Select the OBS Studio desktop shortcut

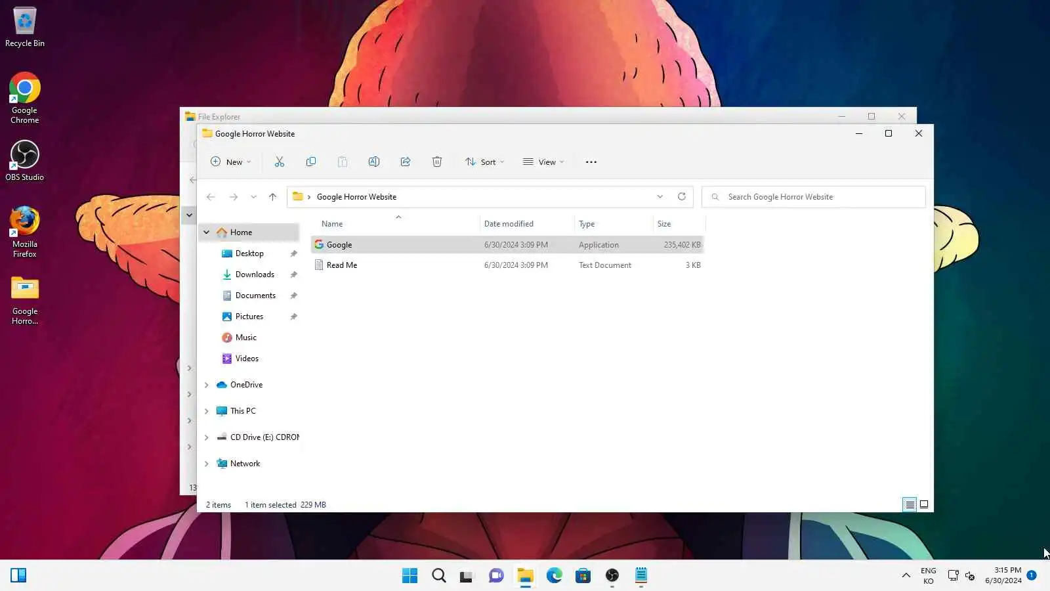(25, 161)
